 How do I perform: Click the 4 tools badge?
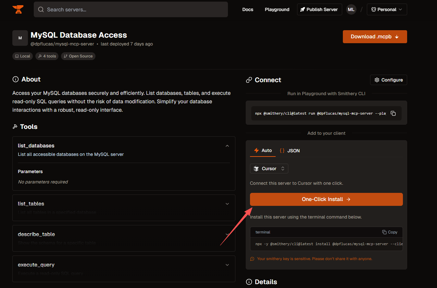(47, 56)
